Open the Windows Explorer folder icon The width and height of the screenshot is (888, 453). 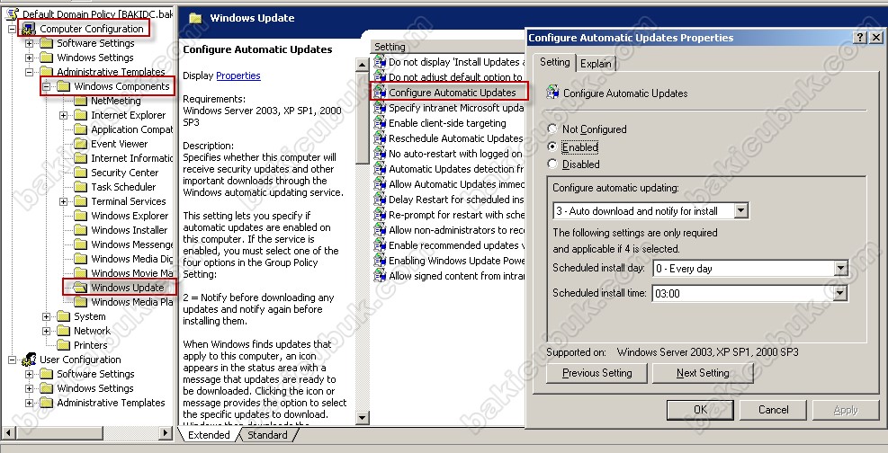click(x=80, y=216)
